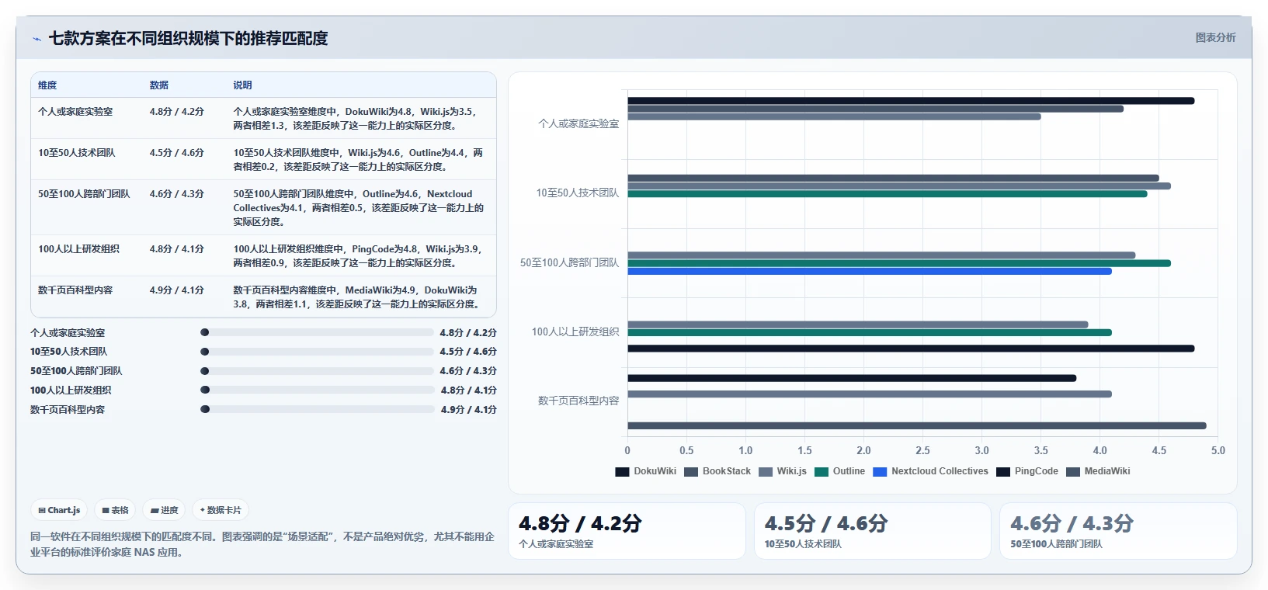Hide the PingCode series via legend
The height and width of the screenshot is (590, 1268).
(x=1027, y=471)
